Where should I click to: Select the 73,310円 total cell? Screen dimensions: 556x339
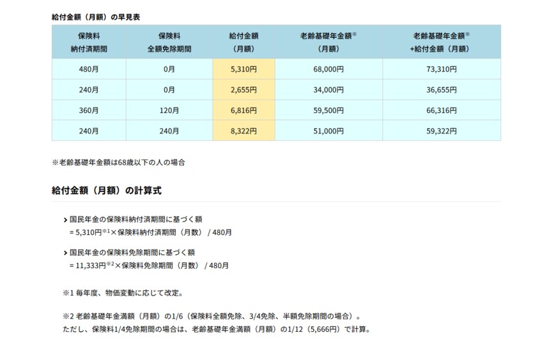(x=442, y=69)
